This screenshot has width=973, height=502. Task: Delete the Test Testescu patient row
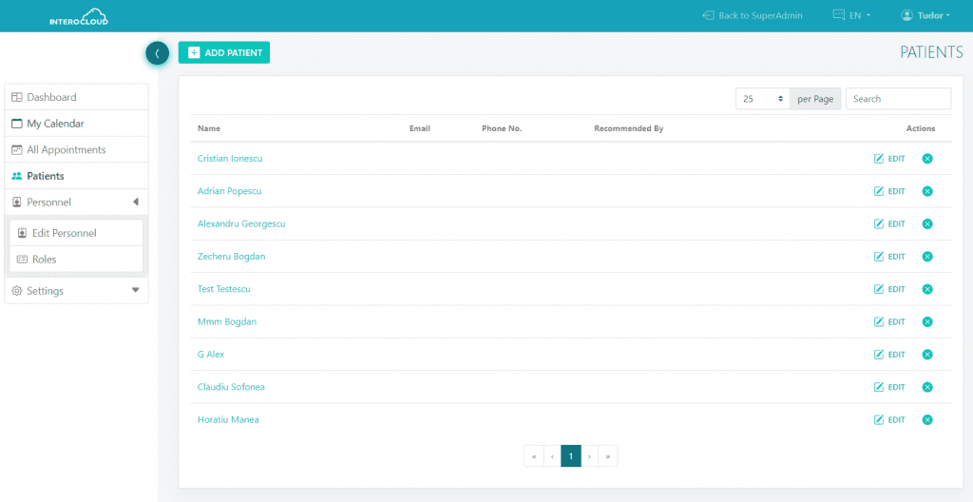[x=927, y=289]
